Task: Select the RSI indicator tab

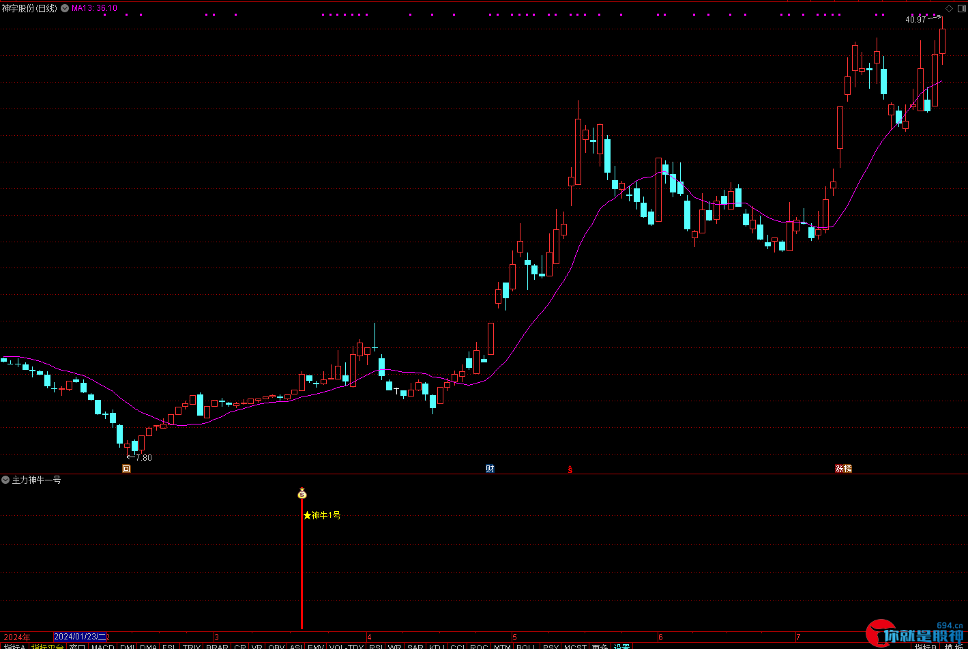Action: 376,646
